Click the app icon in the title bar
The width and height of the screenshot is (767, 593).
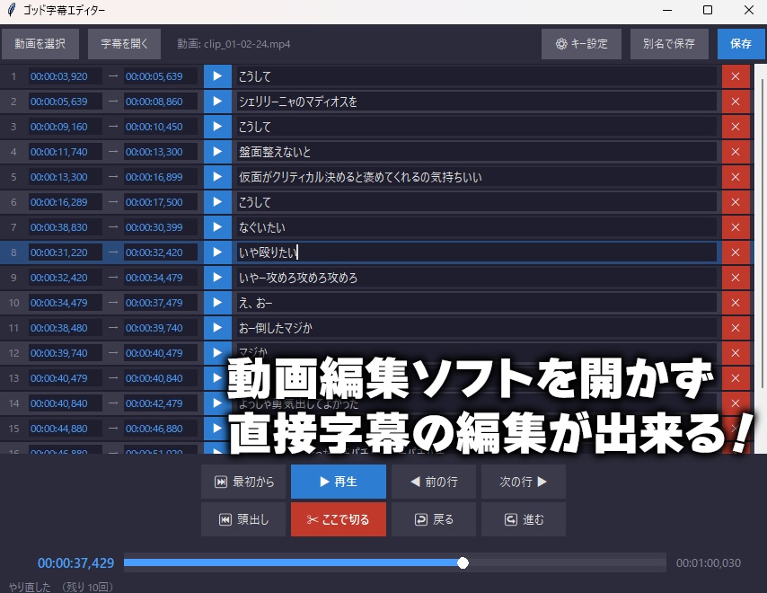click(x=11, y=10)
